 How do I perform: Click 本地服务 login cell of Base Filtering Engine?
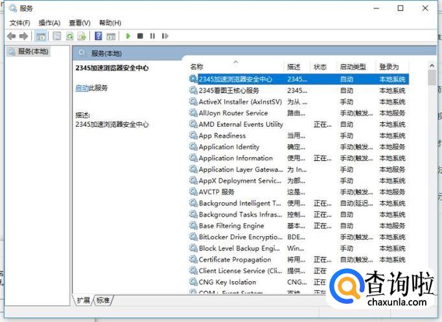[392, 226]
